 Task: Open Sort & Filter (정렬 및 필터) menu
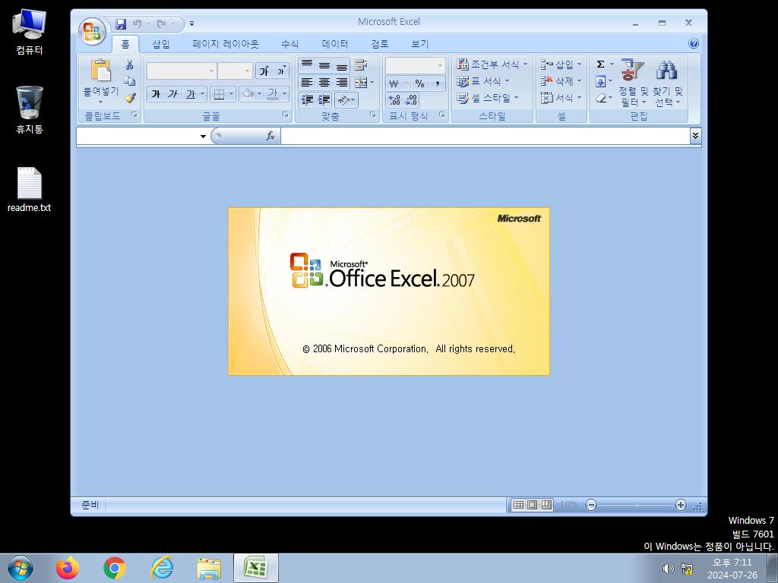coord(633,83)
